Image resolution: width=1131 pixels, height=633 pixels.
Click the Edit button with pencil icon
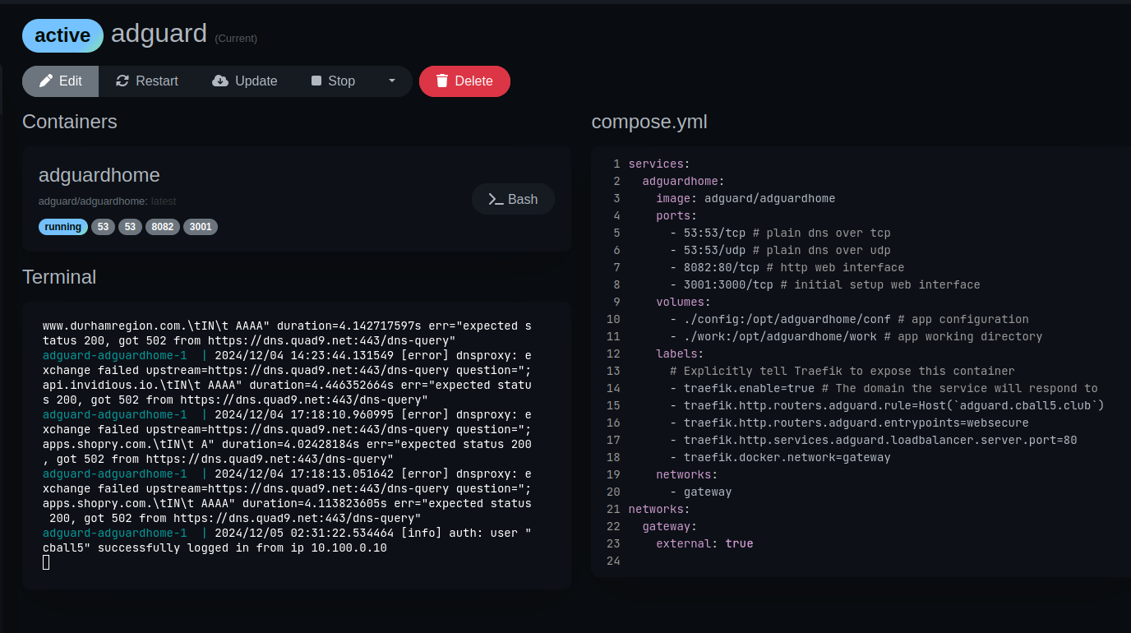[x=61, y=81]
